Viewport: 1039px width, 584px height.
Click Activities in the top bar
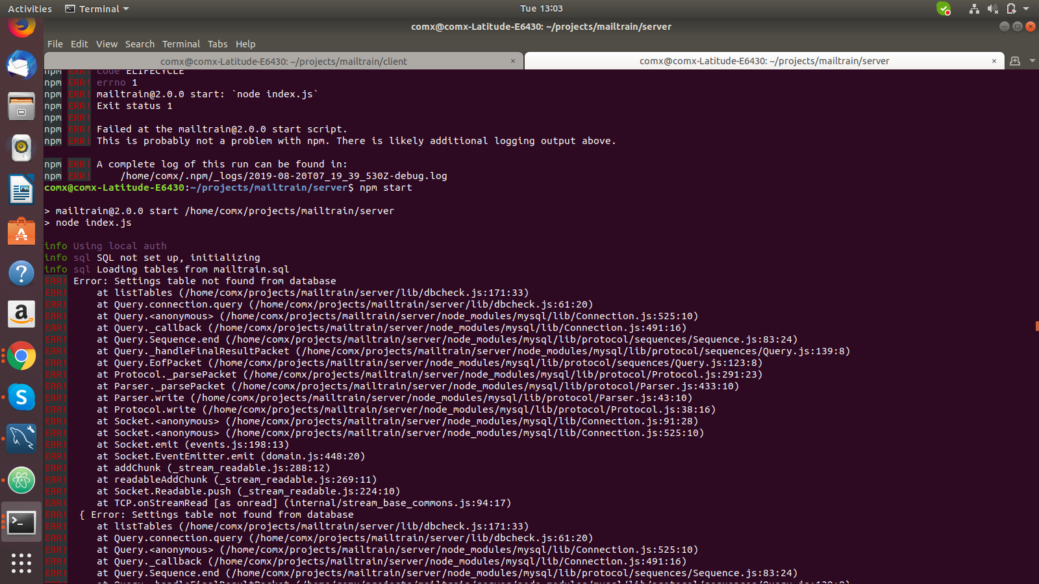29,8
